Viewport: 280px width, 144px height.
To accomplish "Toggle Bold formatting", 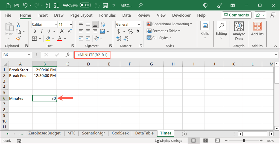I will (x=35, y=32).
